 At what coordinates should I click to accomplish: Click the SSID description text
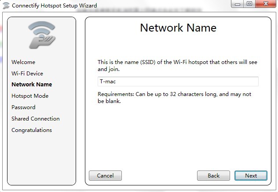pos(177,65)
